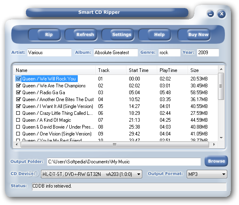The height and width of the screenshot is (205, 239).
Task: Check One Vision (Single Version) track
Action: 18,133
